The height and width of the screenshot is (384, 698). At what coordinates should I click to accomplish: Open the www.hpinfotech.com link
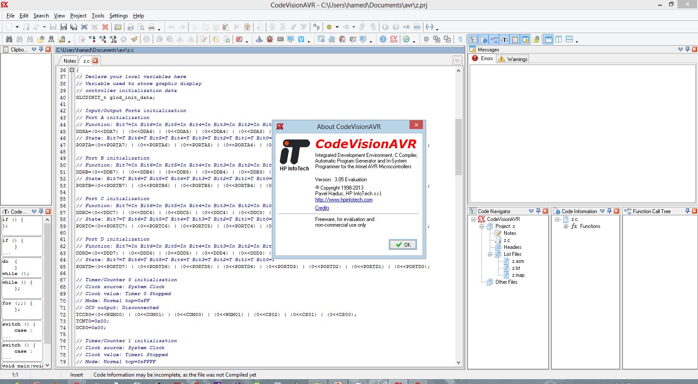pos(344,200)
